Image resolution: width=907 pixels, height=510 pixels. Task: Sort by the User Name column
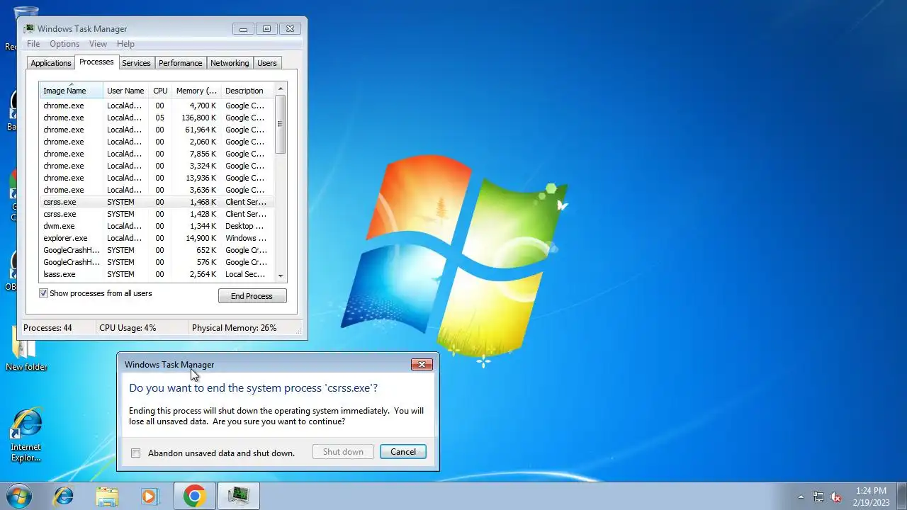(x=126, y=91)
